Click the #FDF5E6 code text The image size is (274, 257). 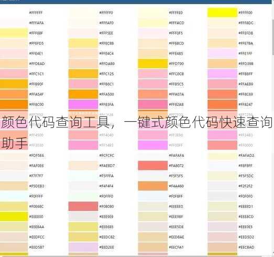click(37, 155)
